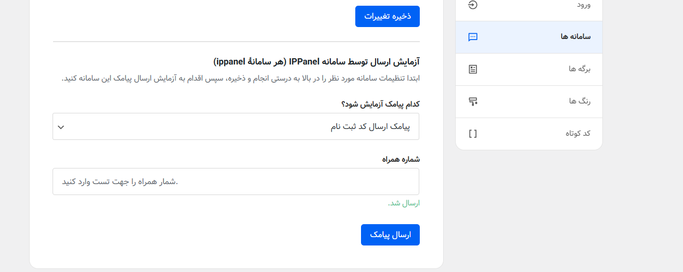The width and height of the screenshot is (683, 272).
Task: Click the login icon next to ورود
Action: click(472, 5)
